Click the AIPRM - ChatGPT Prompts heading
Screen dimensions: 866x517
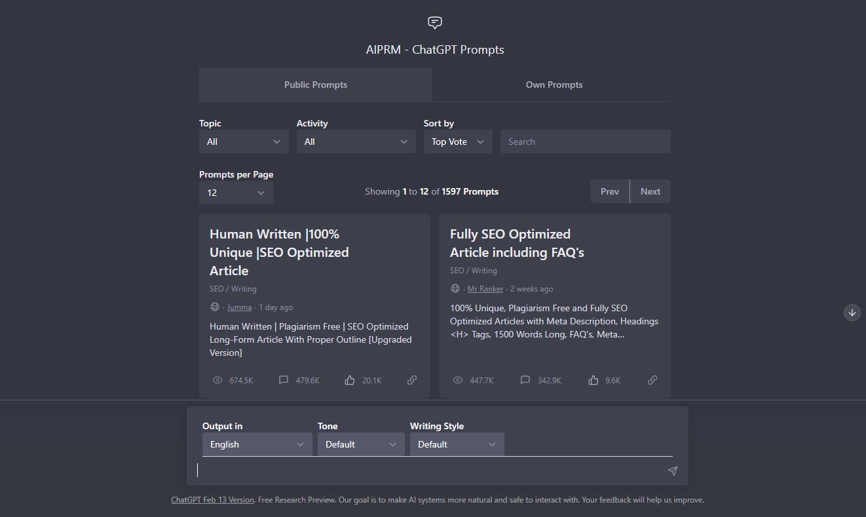click(435, 50)
